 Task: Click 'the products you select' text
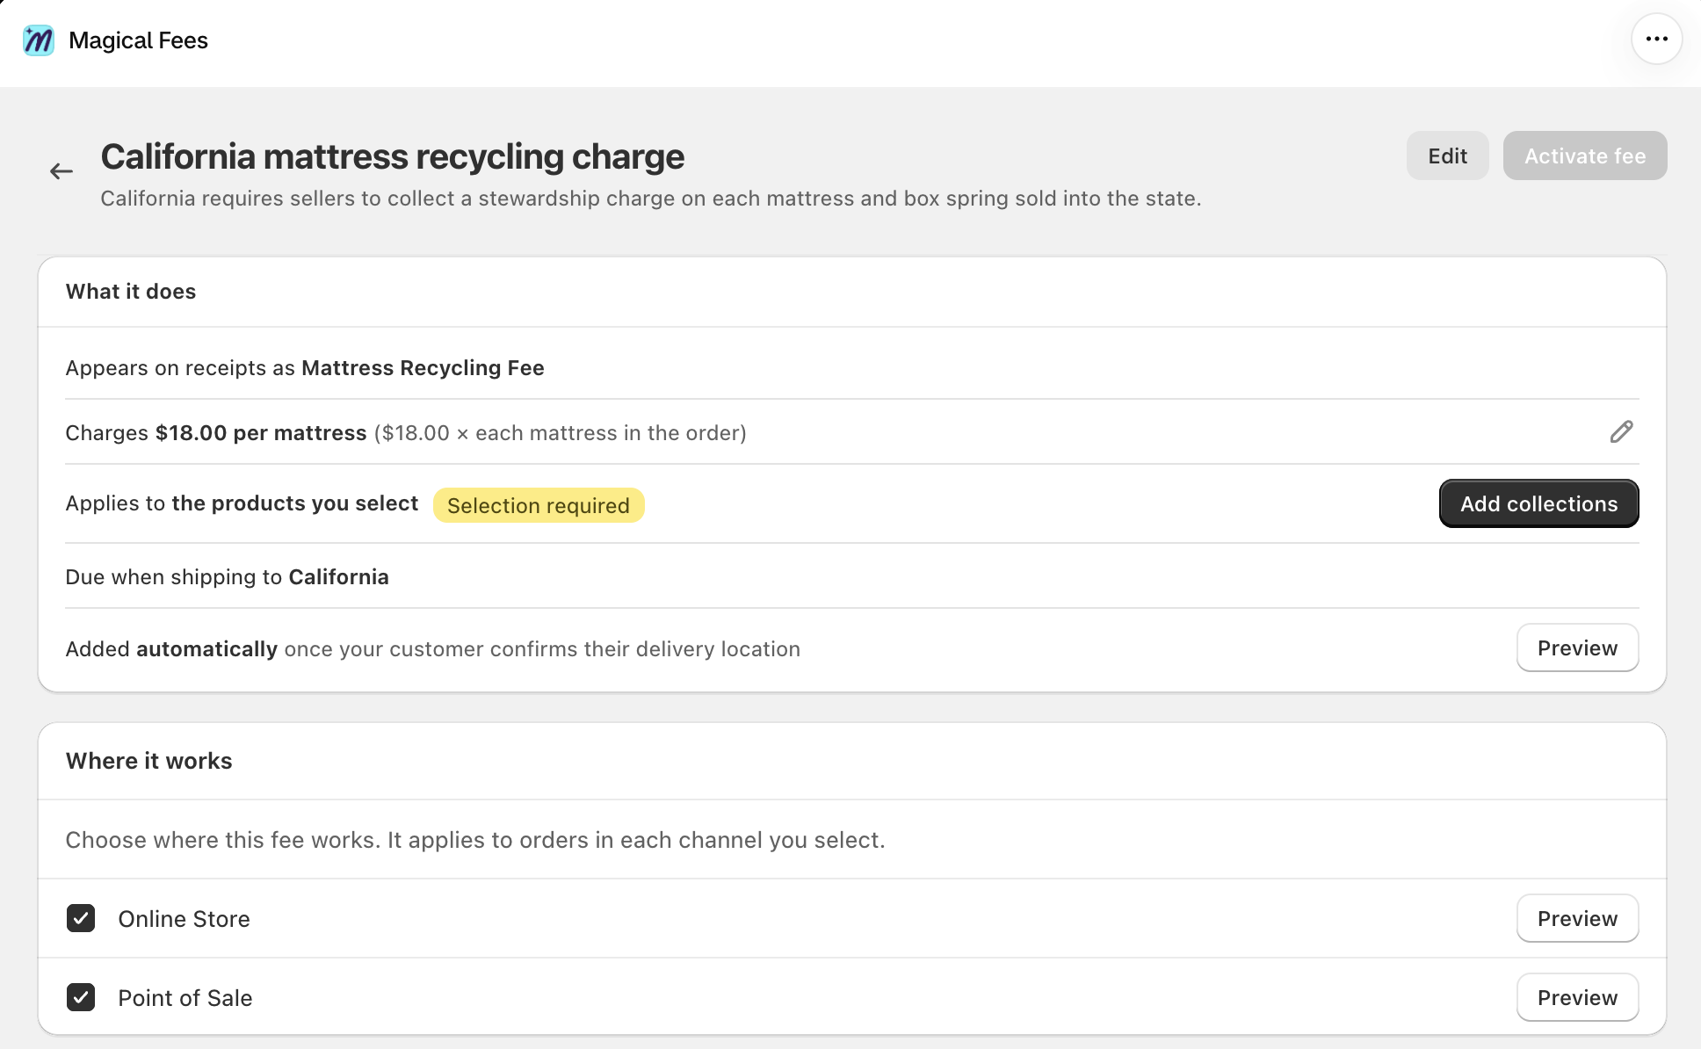tap(295, 503)
